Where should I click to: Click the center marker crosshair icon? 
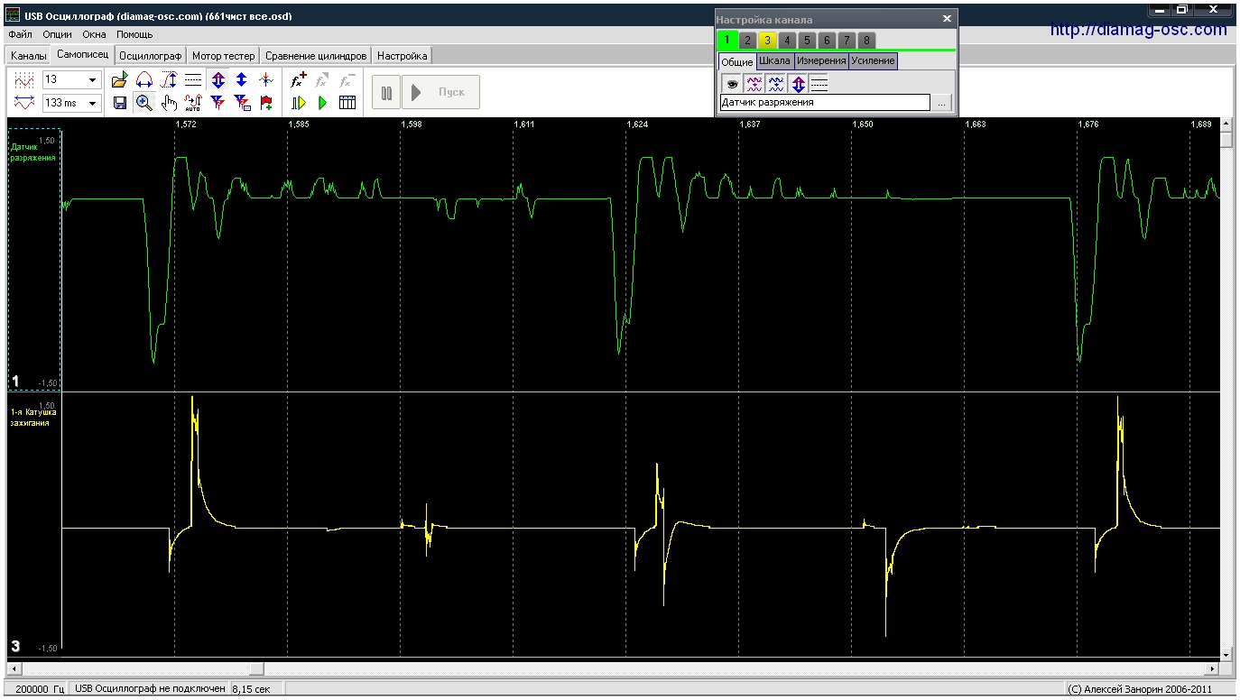(x=266, y=79)
